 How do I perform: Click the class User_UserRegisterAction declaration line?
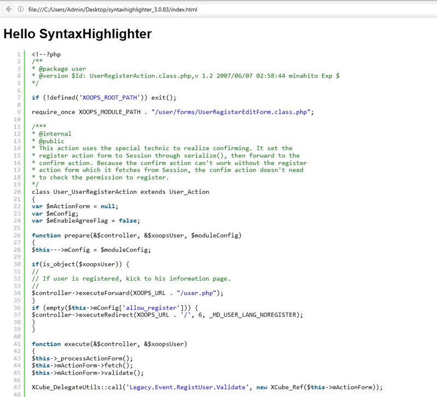click(x=120, y=192)
